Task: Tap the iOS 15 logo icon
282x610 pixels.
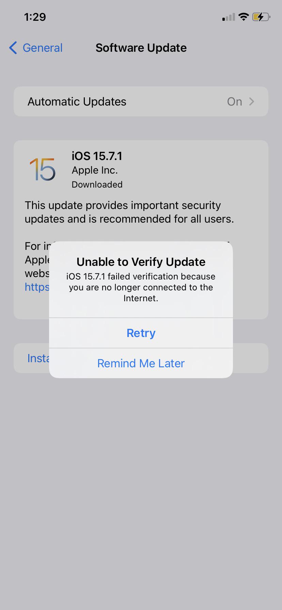Action: [43, 169]
